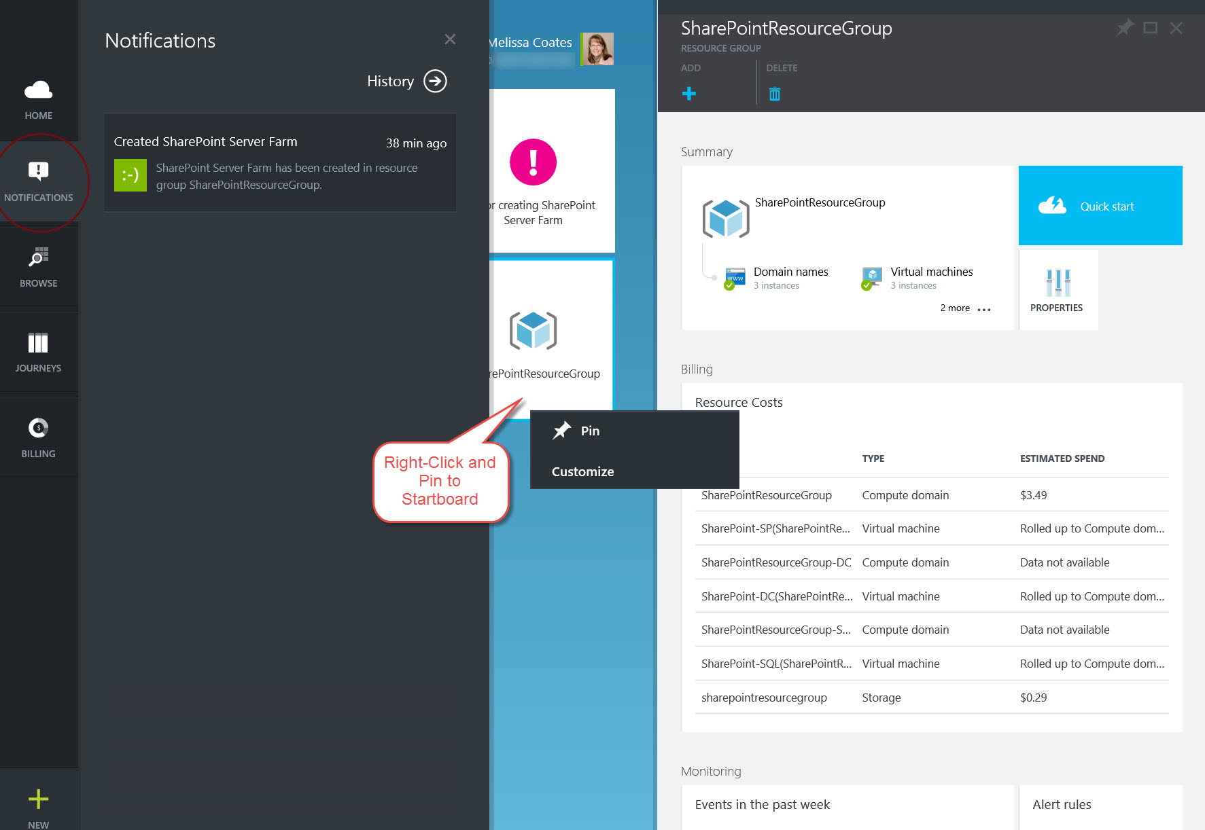This screenshot has height=830, width=1205.
Task: Open Billing in the left sidebar
Action: (x=39, y=438)
